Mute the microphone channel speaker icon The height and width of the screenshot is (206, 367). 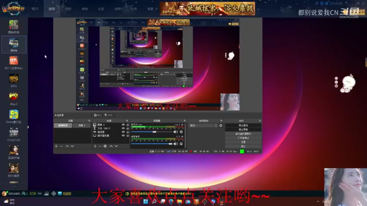coord(176,132)
